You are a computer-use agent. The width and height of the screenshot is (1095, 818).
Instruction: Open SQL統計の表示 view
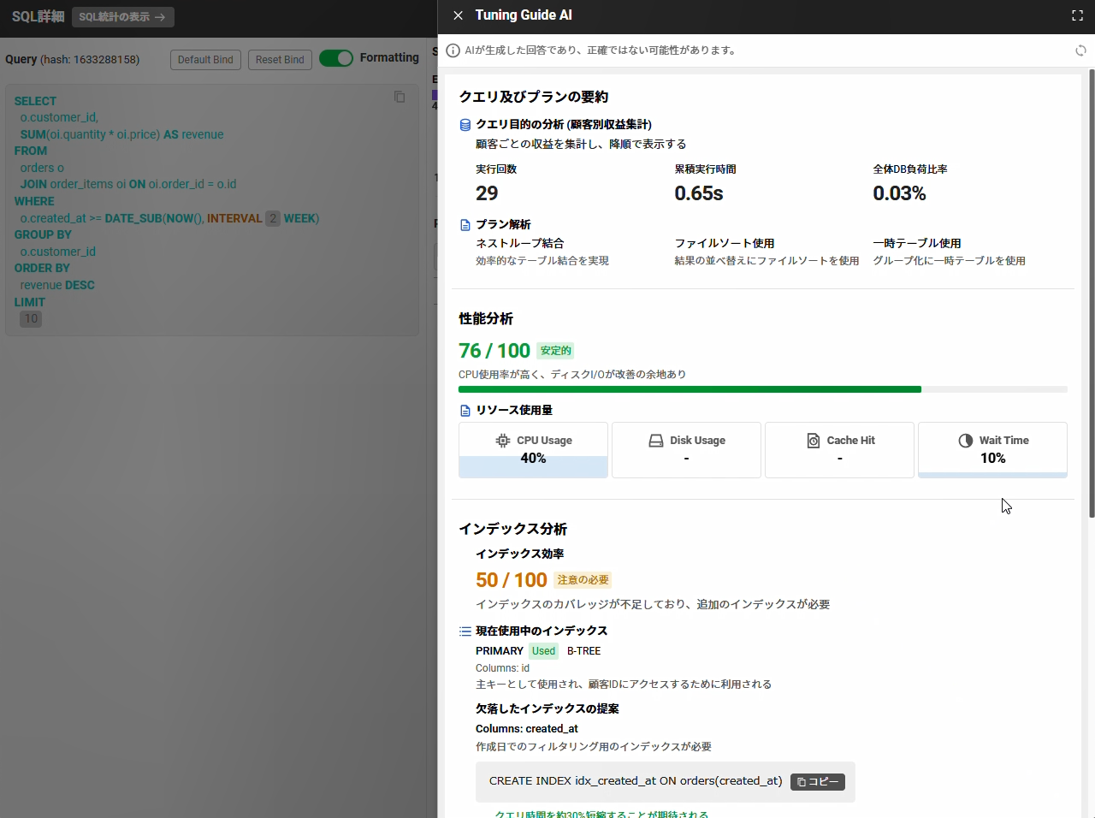point(123,17)
